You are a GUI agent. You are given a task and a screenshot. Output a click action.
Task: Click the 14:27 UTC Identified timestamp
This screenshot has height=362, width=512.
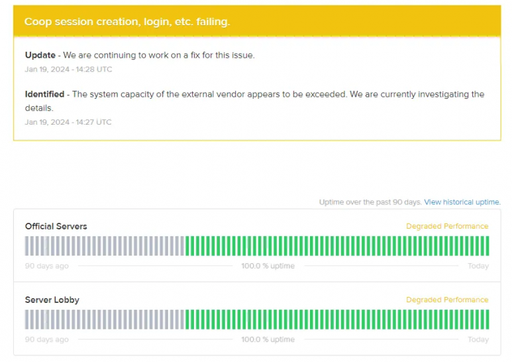coord(68,122)
